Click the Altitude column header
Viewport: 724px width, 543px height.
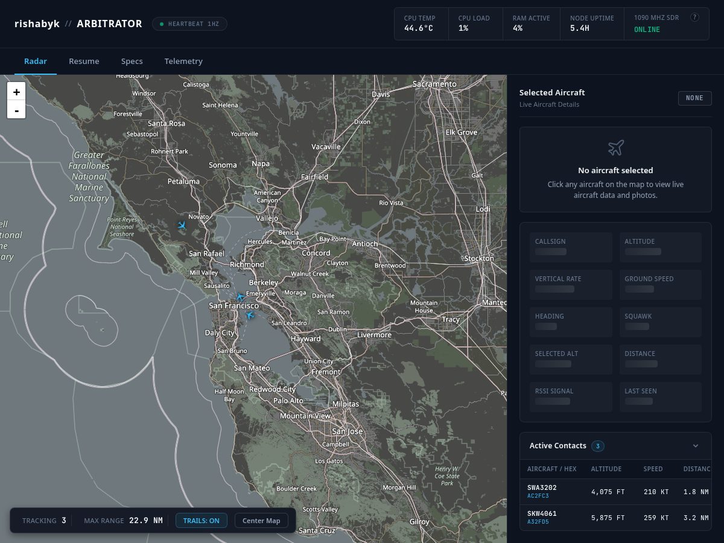point(606,469)
